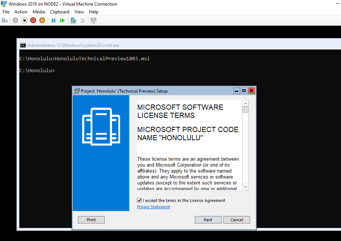Image resolution: width=341 pixels, height=241 pixels.
Task: Click Next in the Setup dialog
Action: click(208, 220)
